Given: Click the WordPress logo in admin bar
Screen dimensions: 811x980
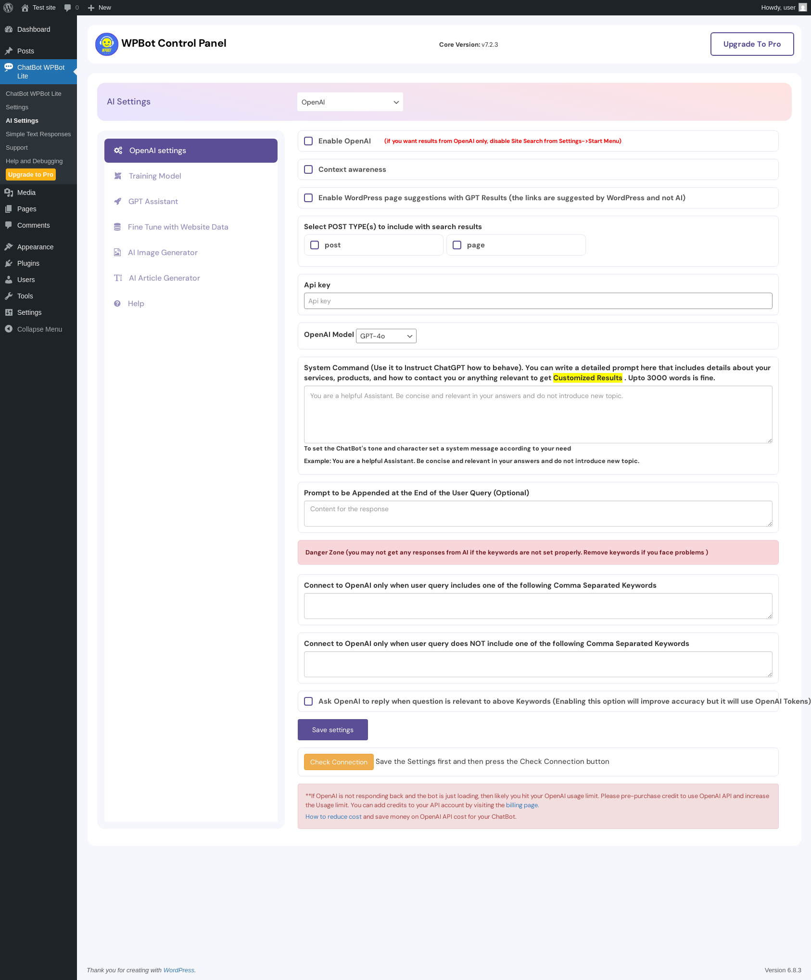Looking at the screenshot, I should [8, 8].
